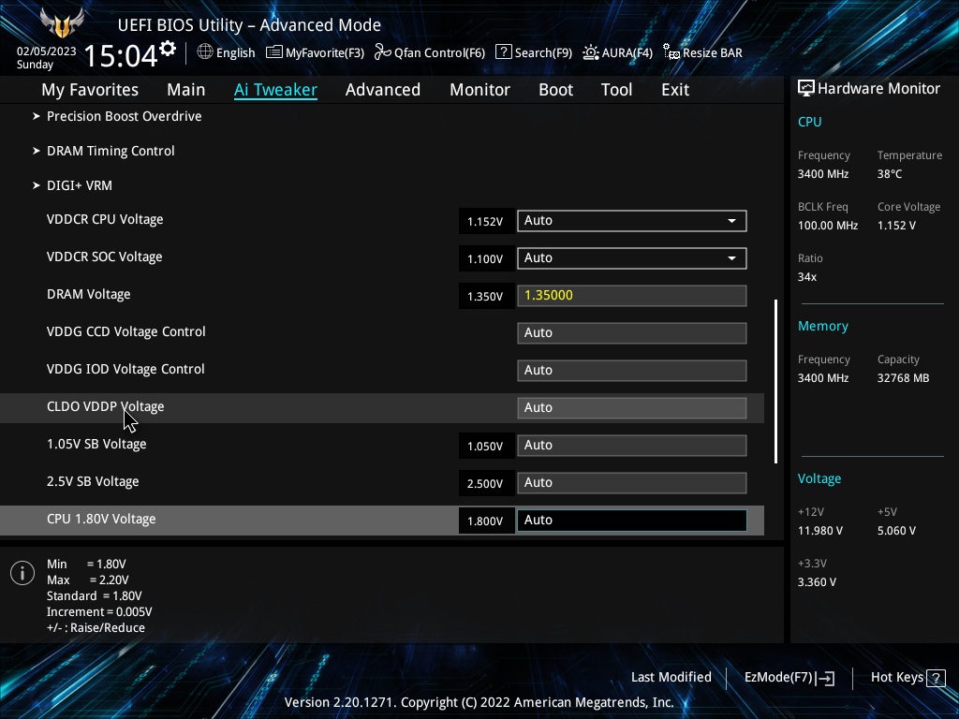
Task: Open the Advanced tab
Action: (x=383, y=90)
